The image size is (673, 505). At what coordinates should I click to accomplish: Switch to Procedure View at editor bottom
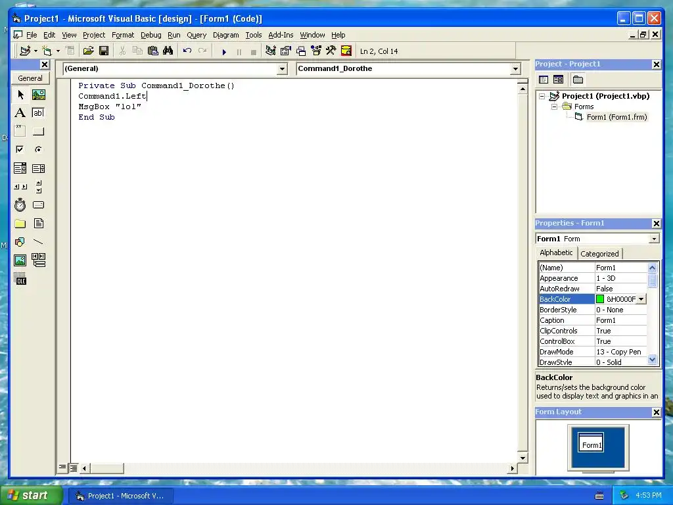coord(62,468)
